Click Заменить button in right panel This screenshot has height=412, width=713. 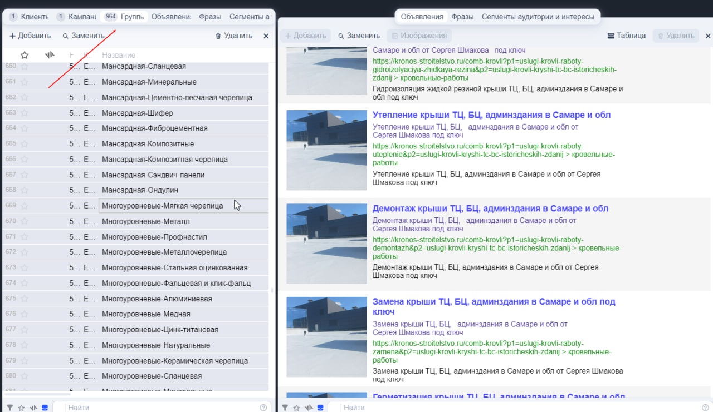pyautogui.click(x=359, y=36)
